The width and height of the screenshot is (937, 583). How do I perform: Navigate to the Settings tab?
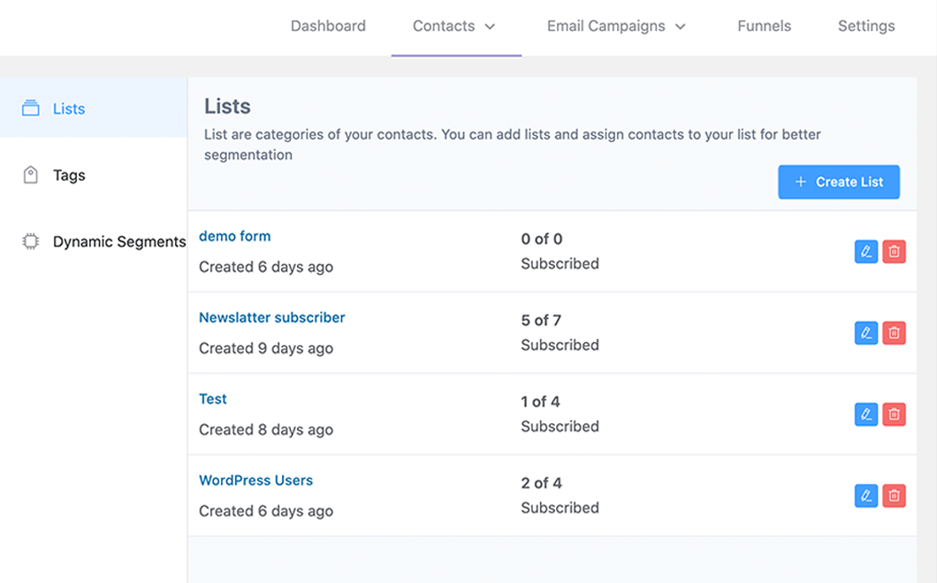866,26
